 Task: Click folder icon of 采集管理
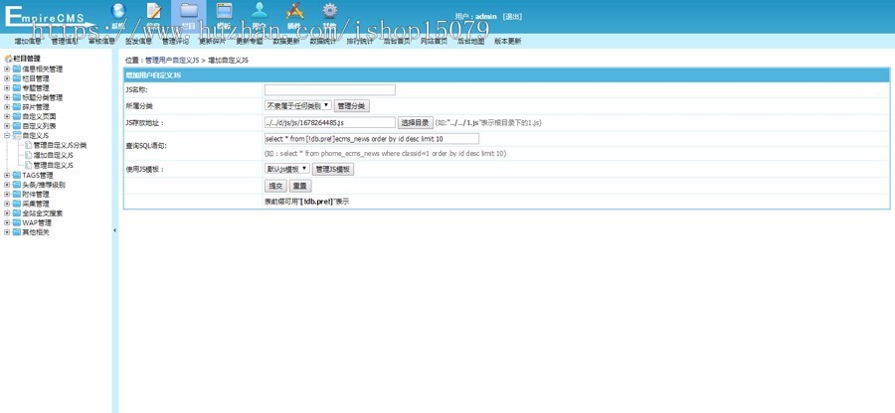(17, 204)
